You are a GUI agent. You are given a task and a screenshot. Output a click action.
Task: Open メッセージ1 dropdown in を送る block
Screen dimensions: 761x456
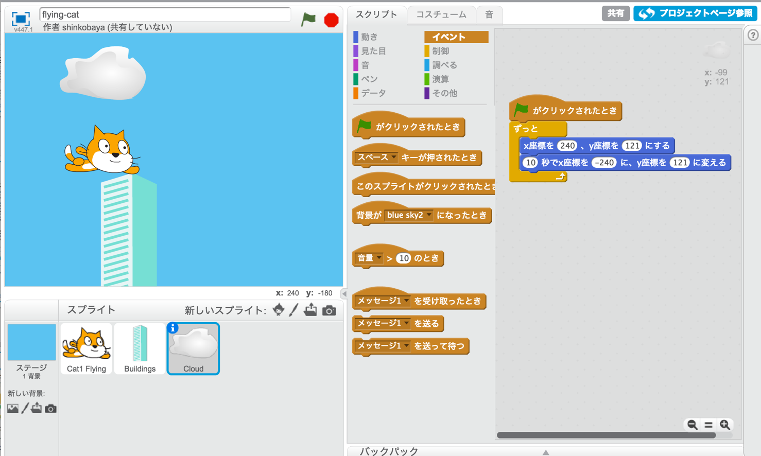click(x=407, y=323)
